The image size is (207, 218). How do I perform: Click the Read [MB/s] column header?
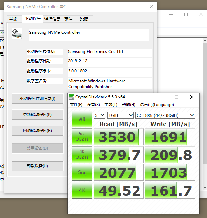pos(118,124)
